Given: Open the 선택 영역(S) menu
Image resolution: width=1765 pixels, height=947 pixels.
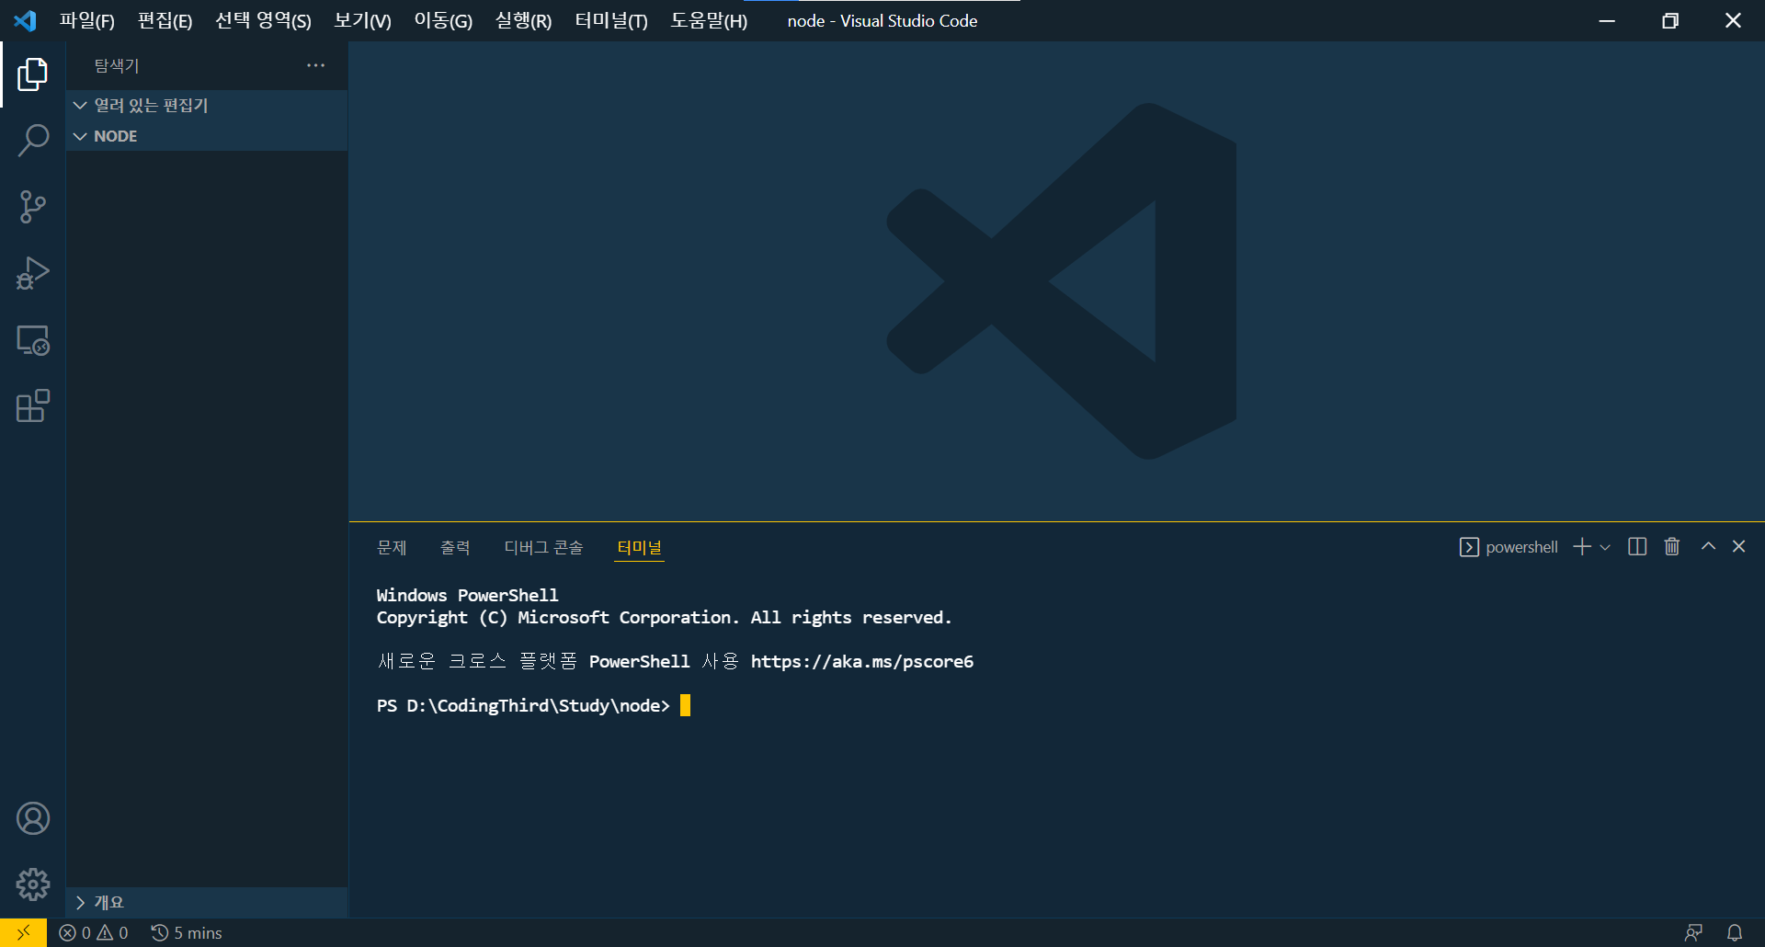Looking at the screenshot, I should tap(264, 20).
